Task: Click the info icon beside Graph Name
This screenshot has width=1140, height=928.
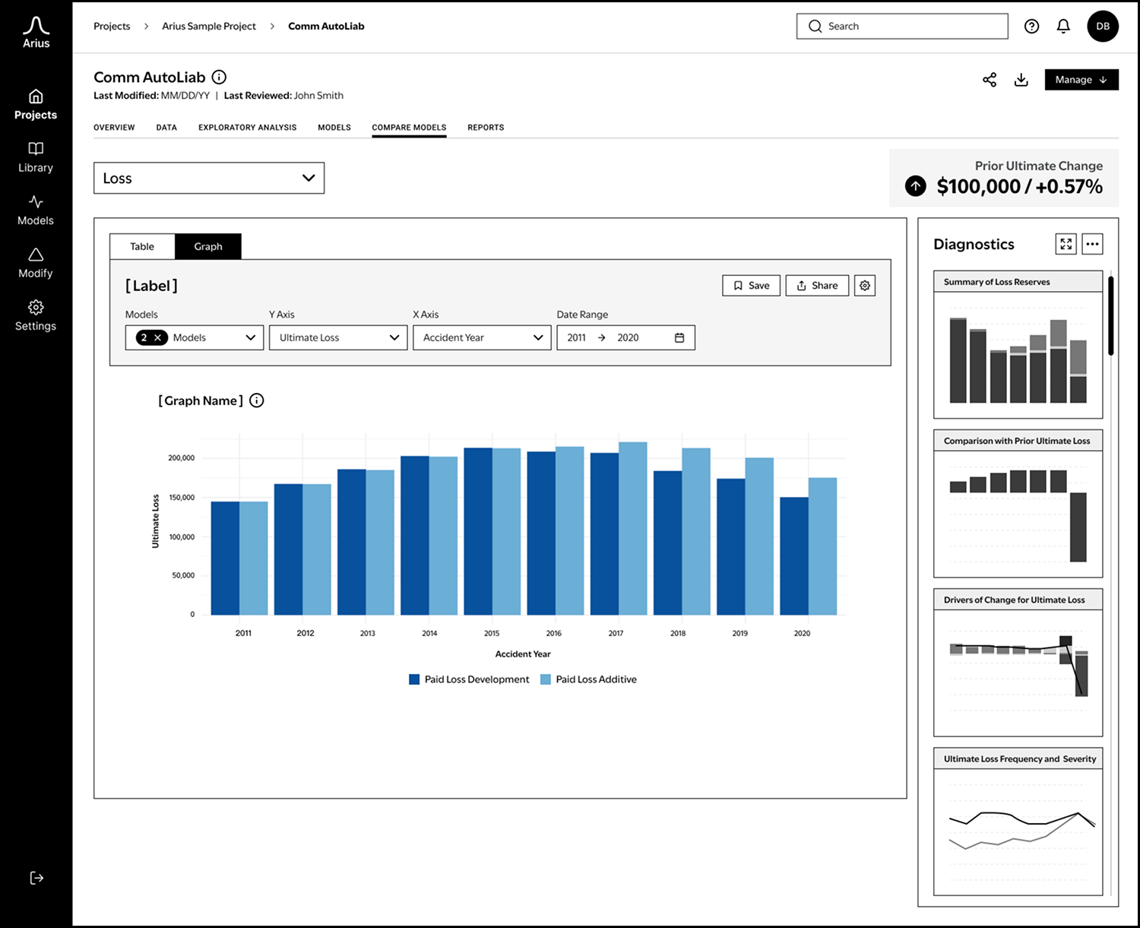Action: pyautogui.click(x=257, y=401)
